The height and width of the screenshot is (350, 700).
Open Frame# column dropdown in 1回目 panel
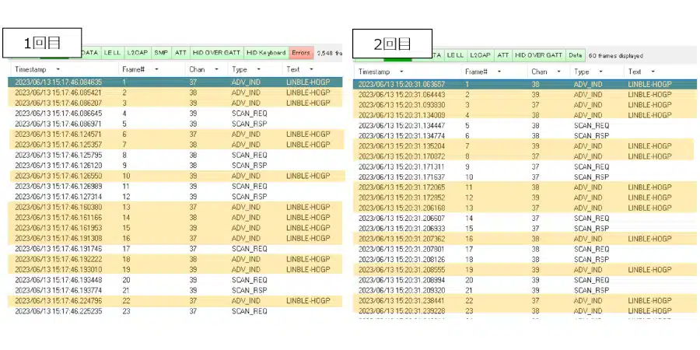point(157,69)
